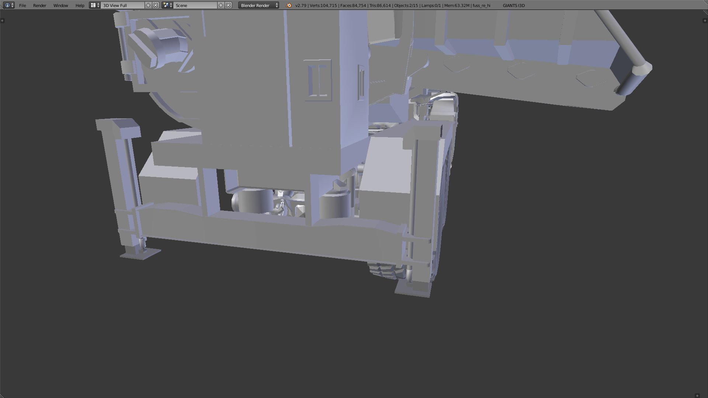The image size is (708, 398).
Task: Delete the current scene with the X button
Action: click(228, 5)
